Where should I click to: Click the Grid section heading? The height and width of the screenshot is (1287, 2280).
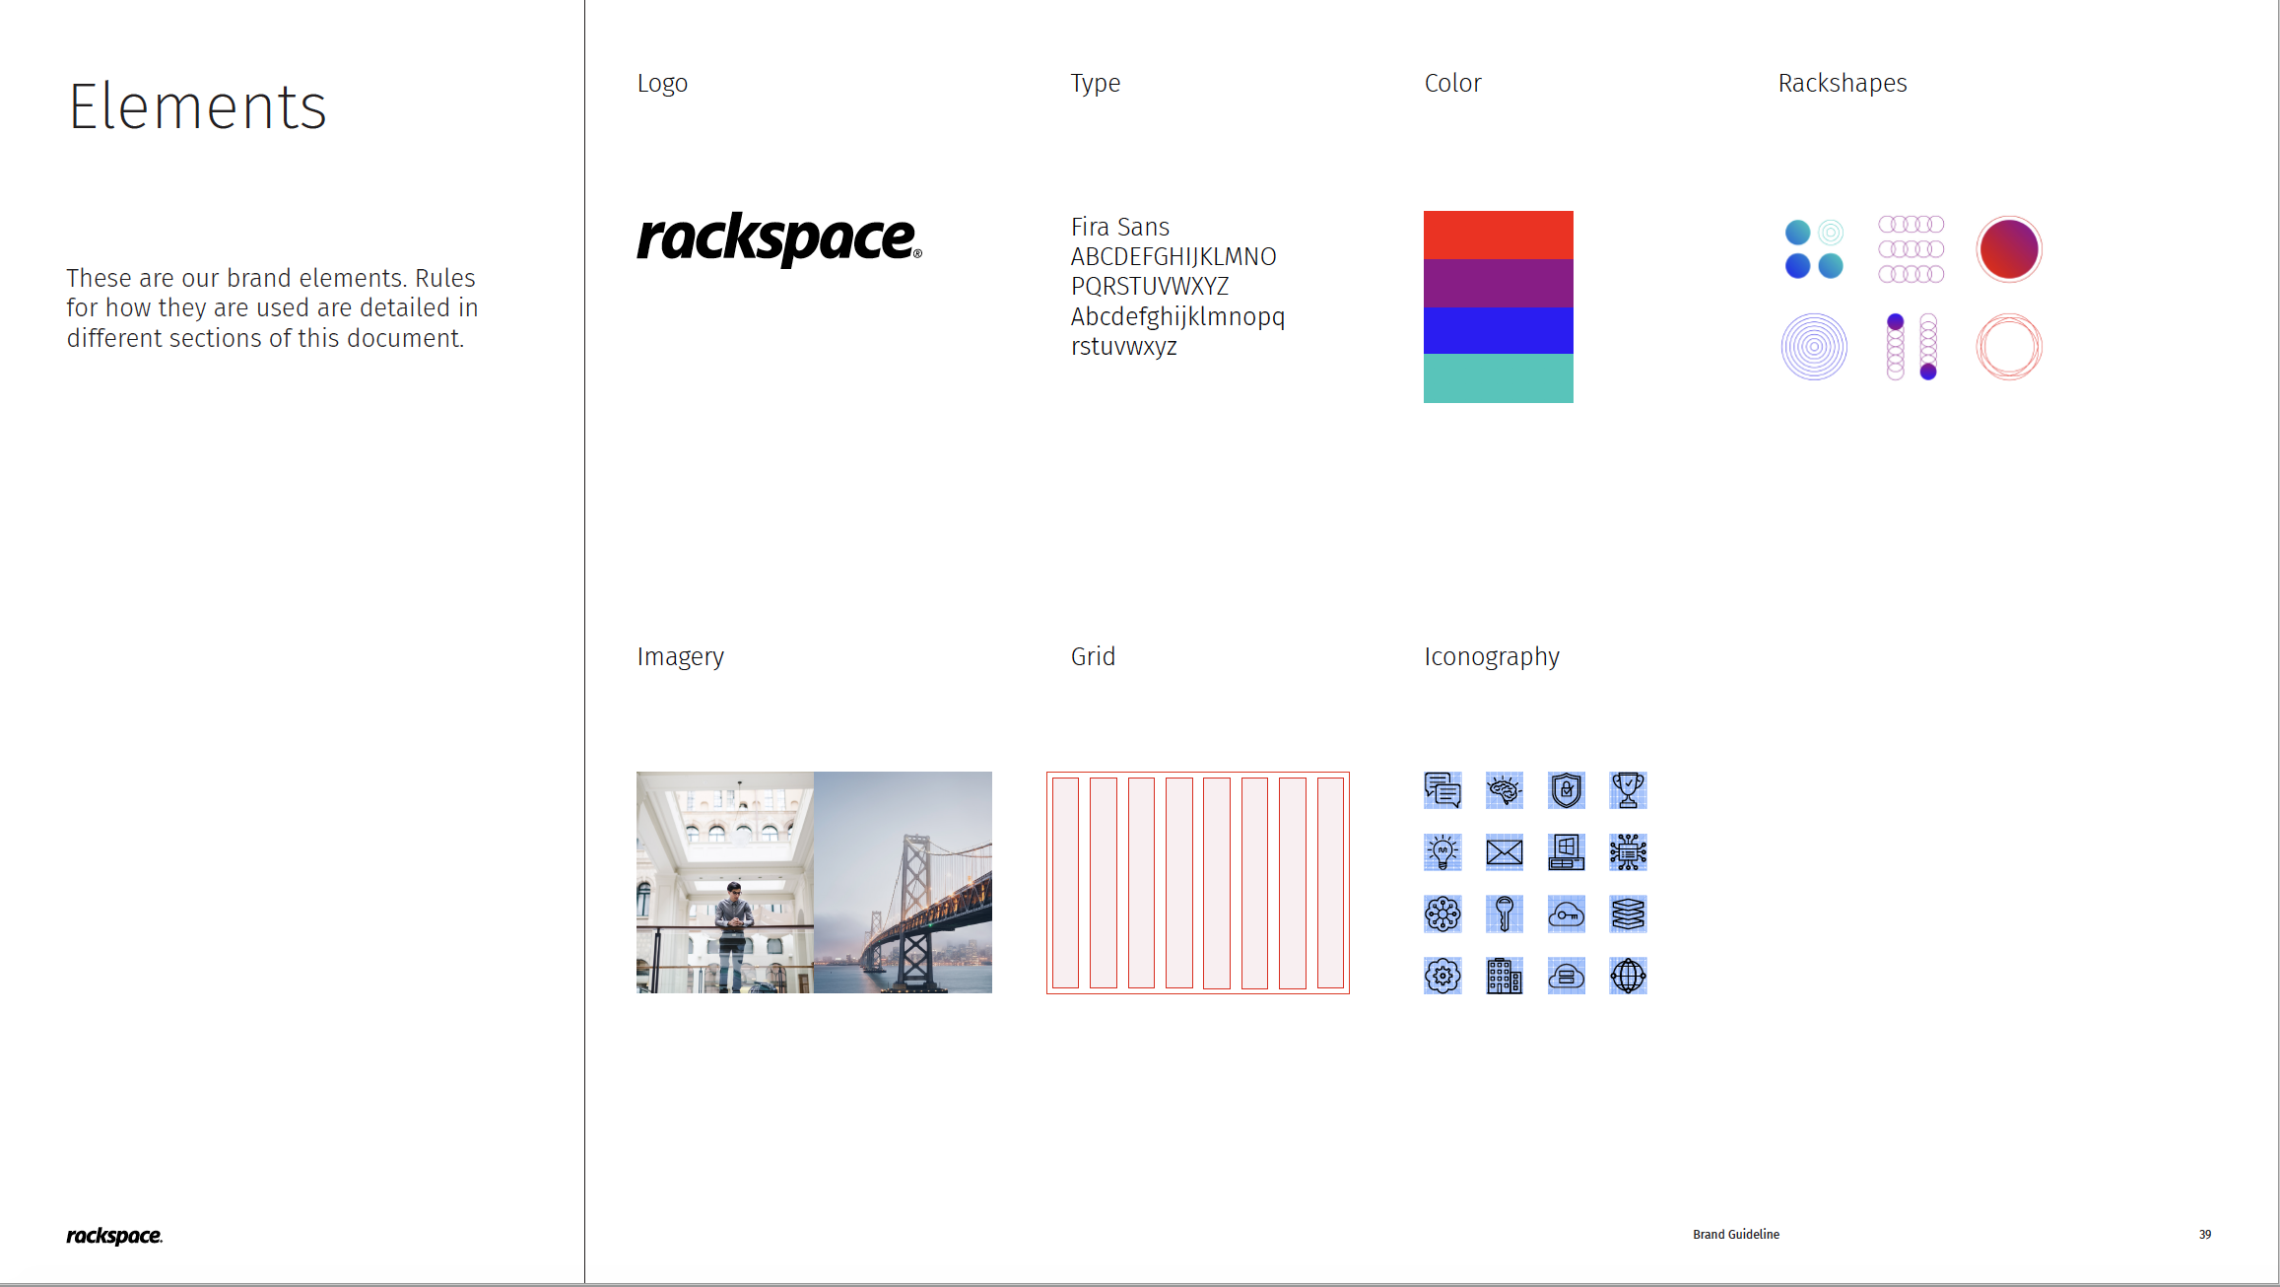coord(1094,656)
